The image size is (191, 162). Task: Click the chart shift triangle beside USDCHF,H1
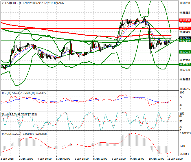click(x=2, y=3)
